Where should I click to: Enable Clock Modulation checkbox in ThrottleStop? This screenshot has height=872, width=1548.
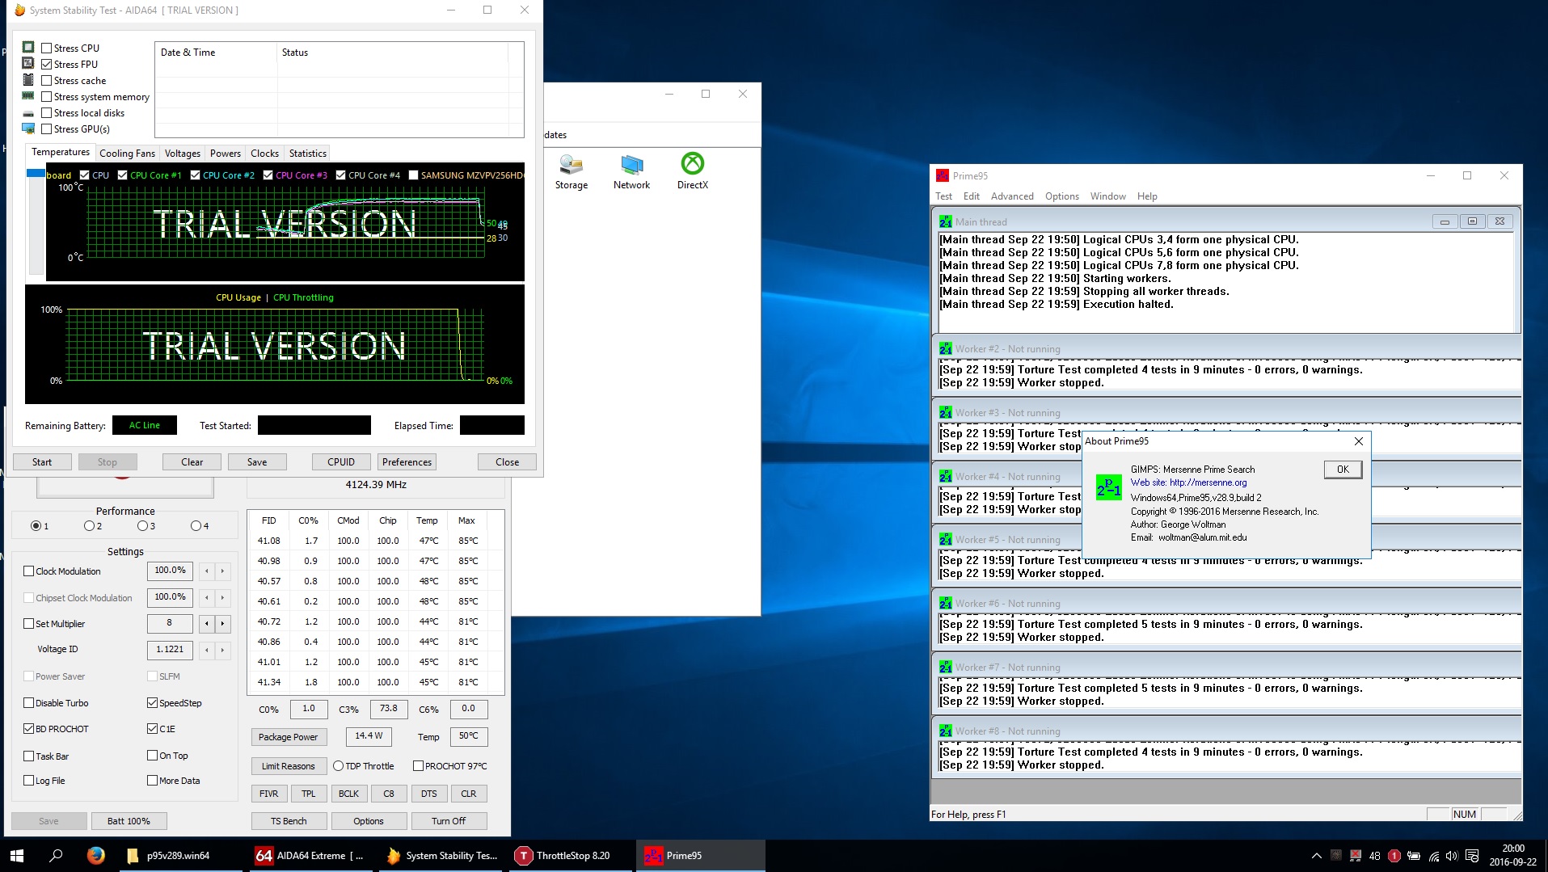29,571
